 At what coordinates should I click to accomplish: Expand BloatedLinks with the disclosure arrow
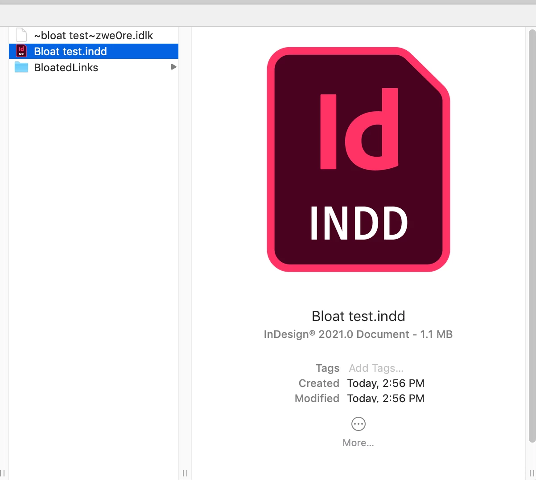(x=173, y=67)
